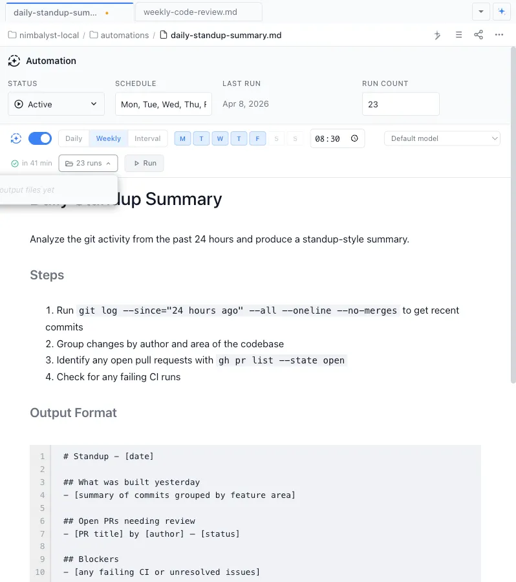Select the Daily schedule mode

[x=74, y=138]
